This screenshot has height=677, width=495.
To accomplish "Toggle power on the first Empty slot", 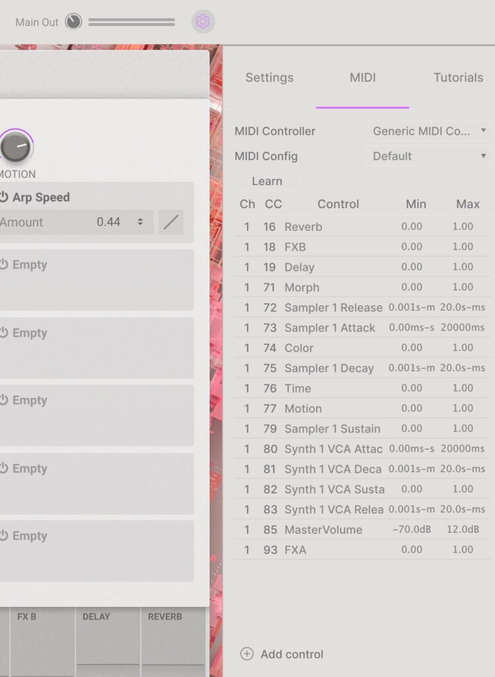I will (x=4, y=264).
